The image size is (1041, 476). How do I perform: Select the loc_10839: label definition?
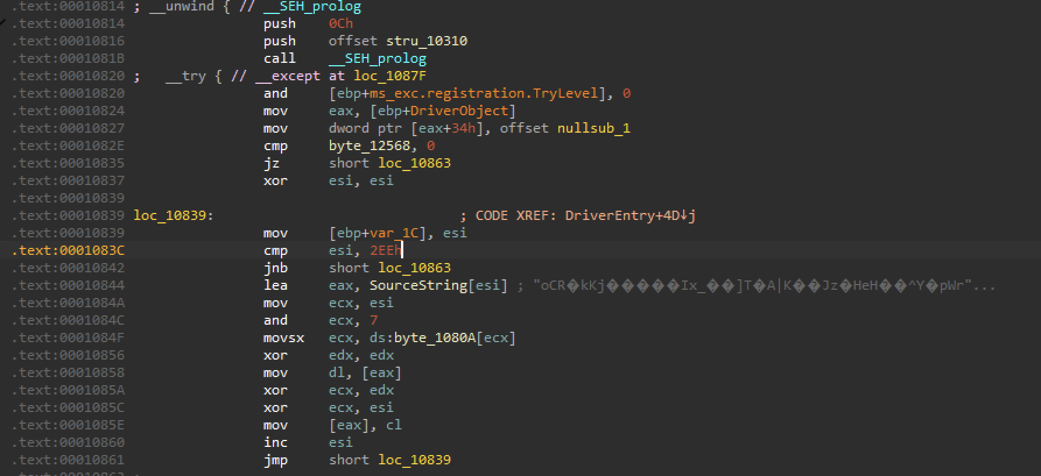[x=174, y=215]
